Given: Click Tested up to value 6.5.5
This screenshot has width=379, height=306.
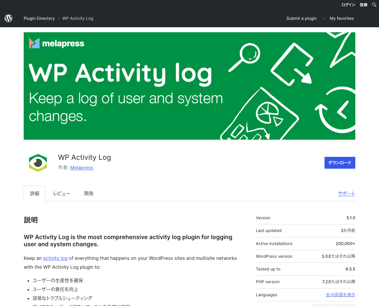Looking at the screenshot, I should (x=350, y=269).
